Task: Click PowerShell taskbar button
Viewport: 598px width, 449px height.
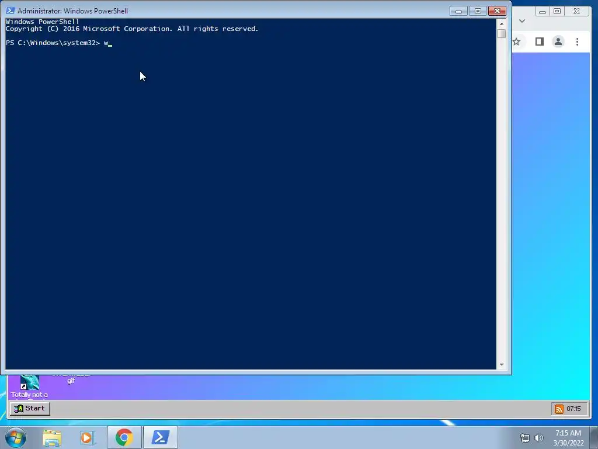Action: tap(161, 437)
